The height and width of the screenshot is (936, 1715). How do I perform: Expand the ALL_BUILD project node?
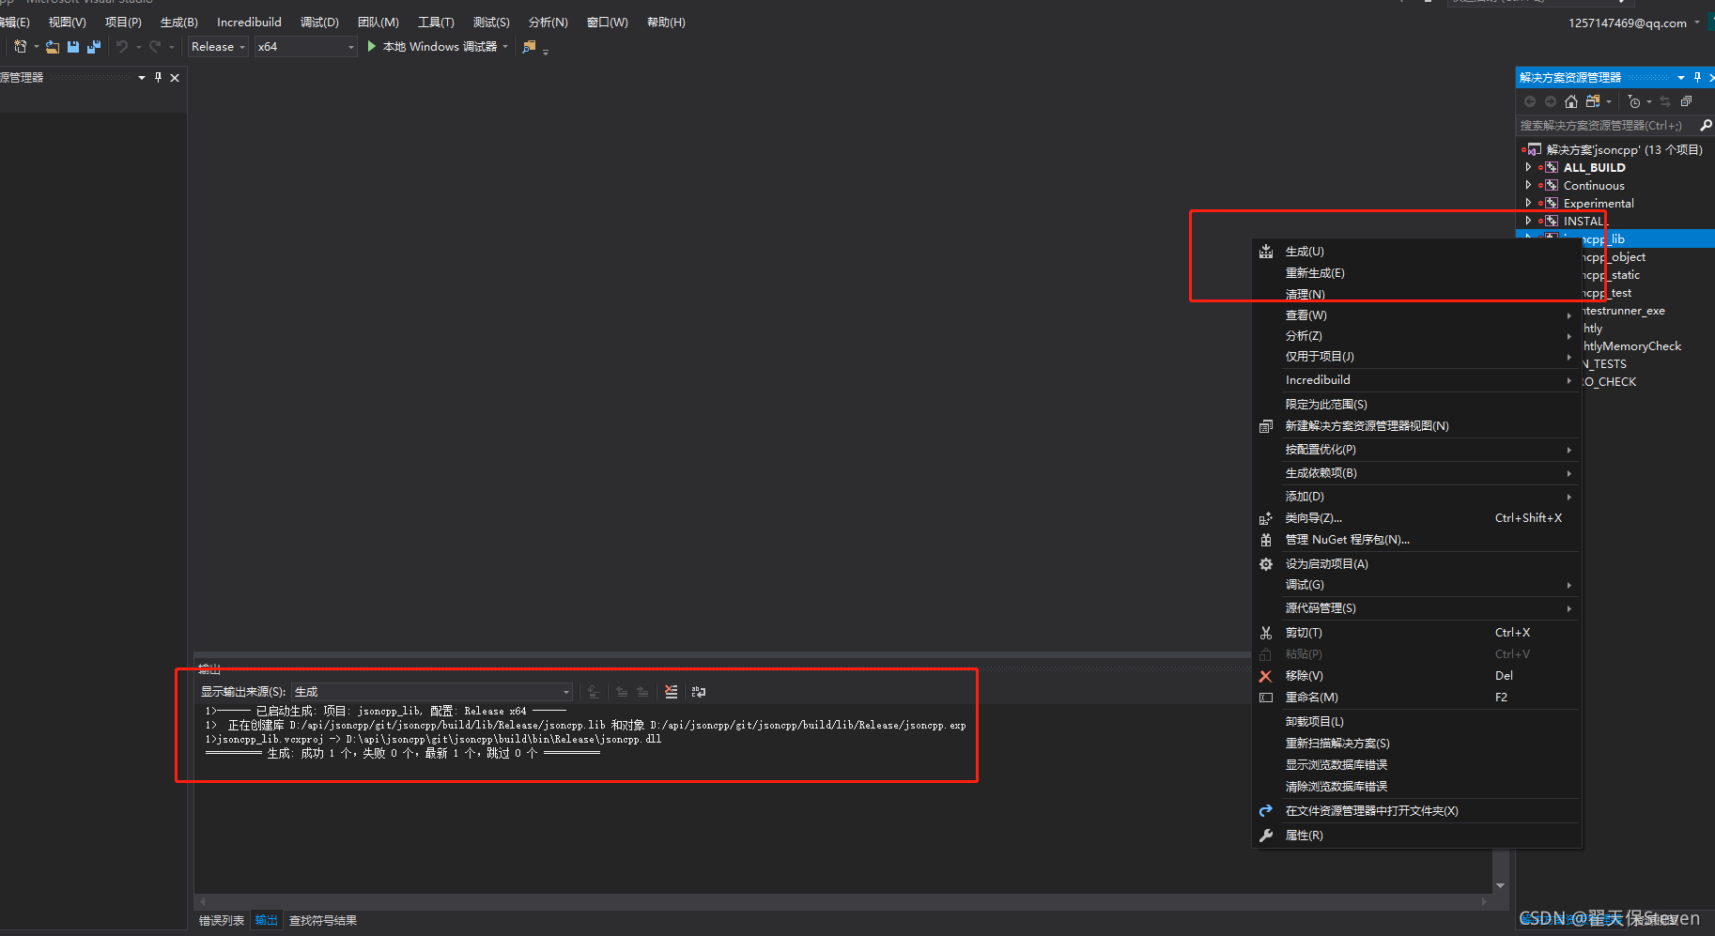[x=1528, y=167]
